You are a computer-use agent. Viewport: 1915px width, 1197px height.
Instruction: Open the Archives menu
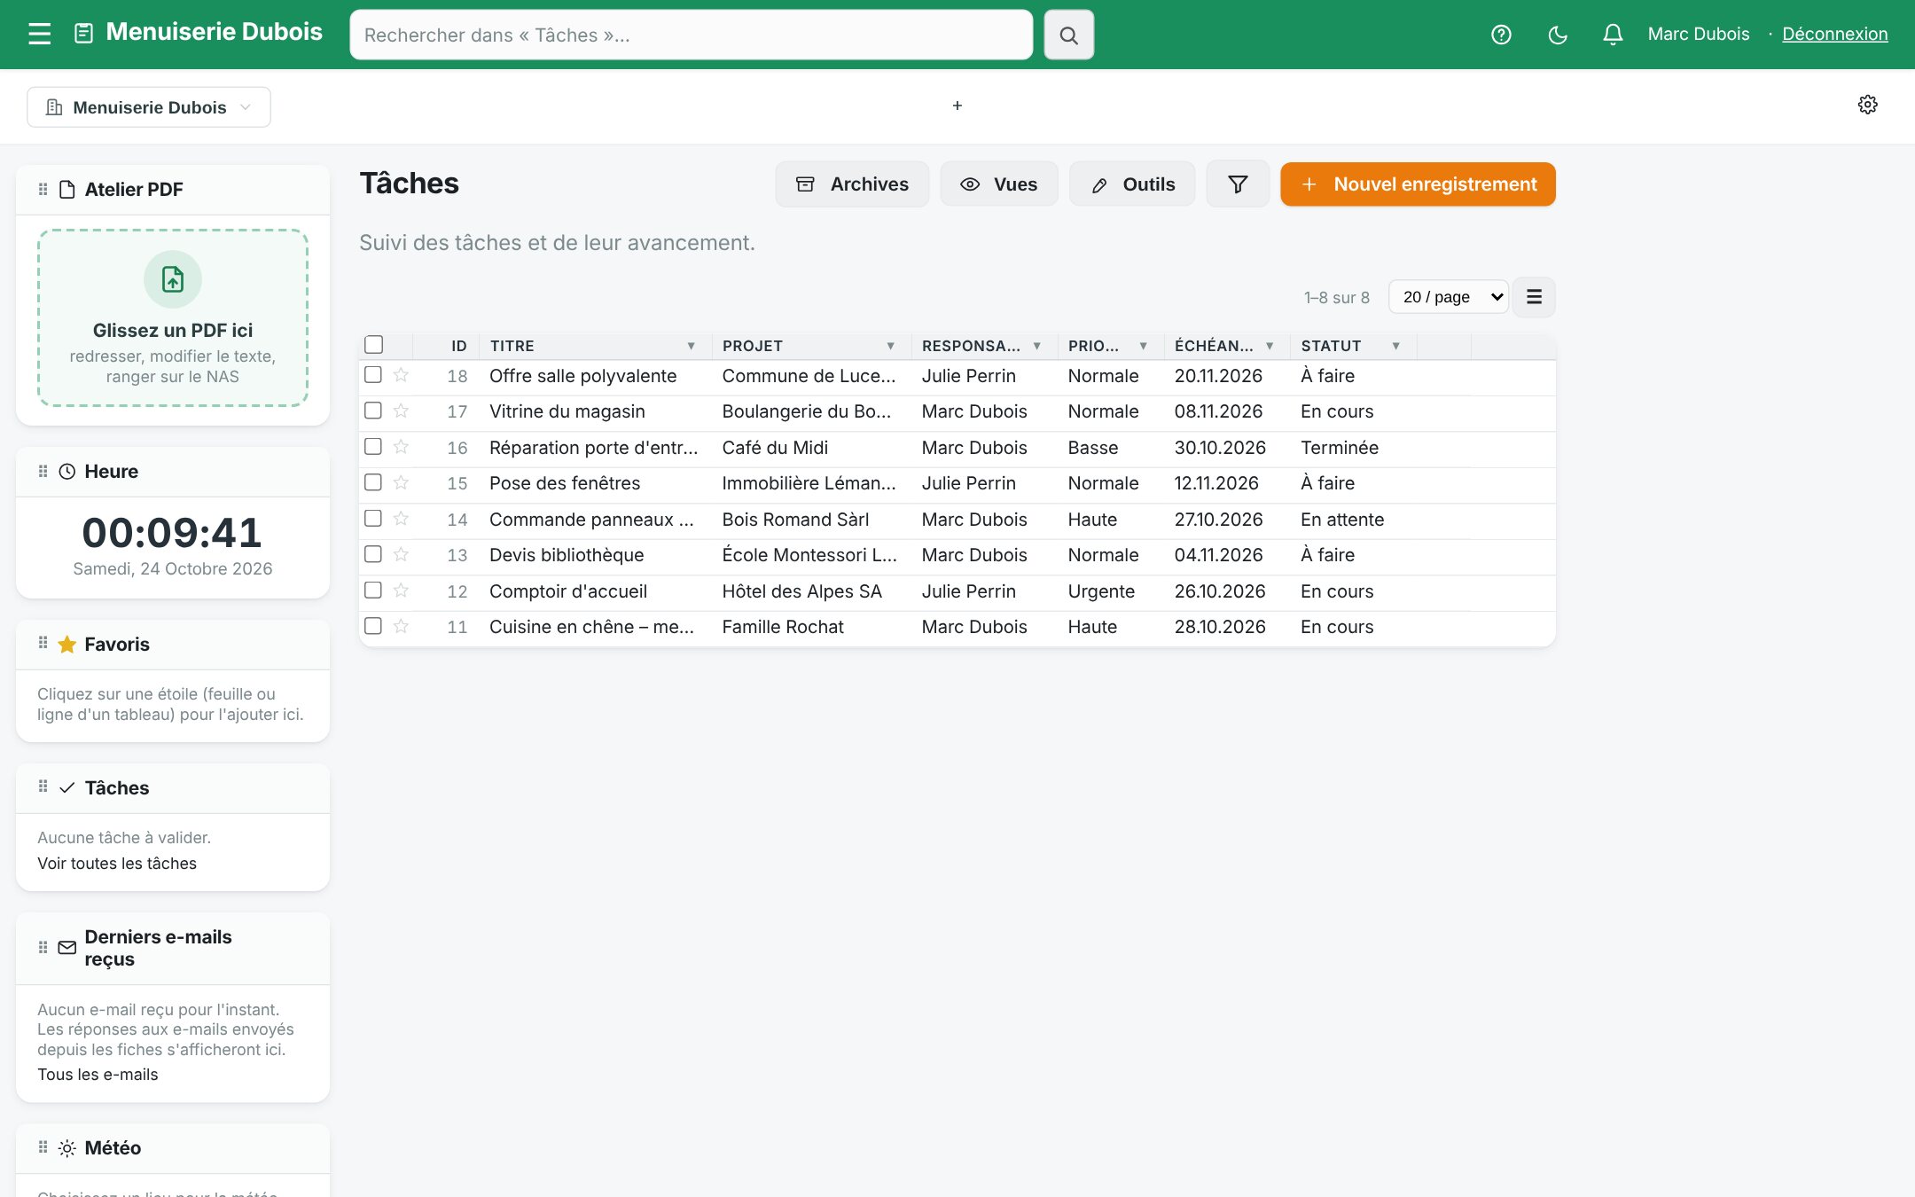(x=852, y=184)
